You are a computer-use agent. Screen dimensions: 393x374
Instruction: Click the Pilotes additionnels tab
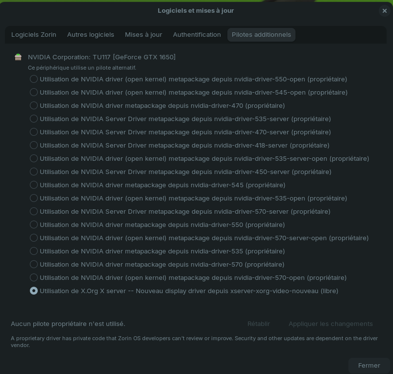click(261, 35)
